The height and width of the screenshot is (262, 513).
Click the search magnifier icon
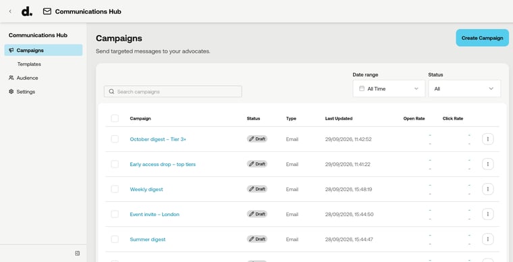(x=111, y=92)
